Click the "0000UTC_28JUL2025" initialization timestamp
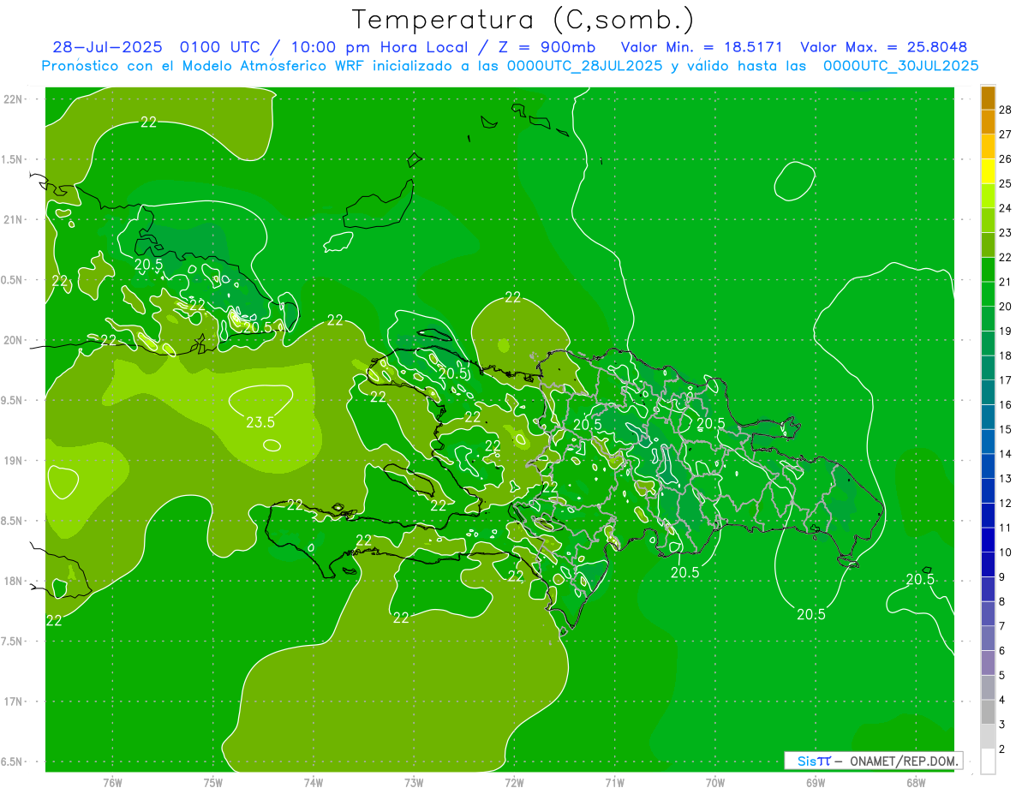 (x=583, y=66)
